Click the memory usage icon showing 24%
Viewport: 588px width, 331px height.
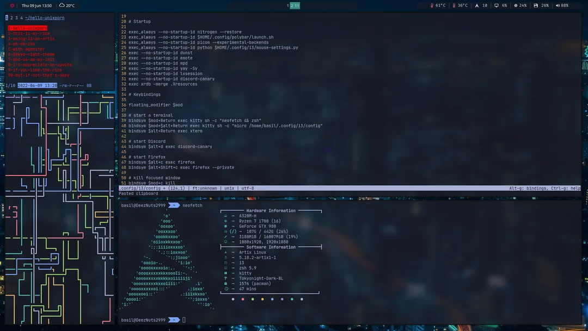516,5
